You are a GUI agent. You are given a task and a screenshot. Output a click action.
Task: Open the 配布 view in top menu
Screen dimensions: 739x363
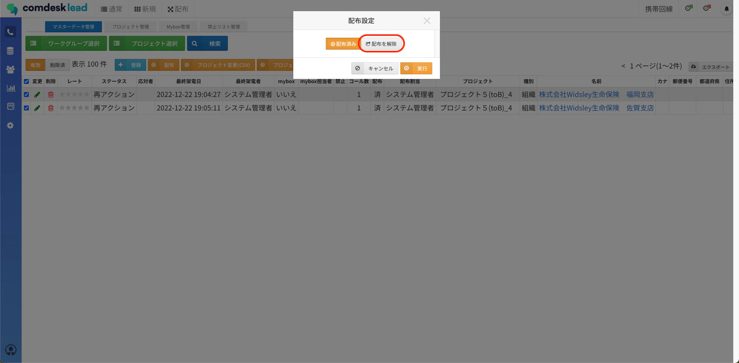click(x=178, y=9)
